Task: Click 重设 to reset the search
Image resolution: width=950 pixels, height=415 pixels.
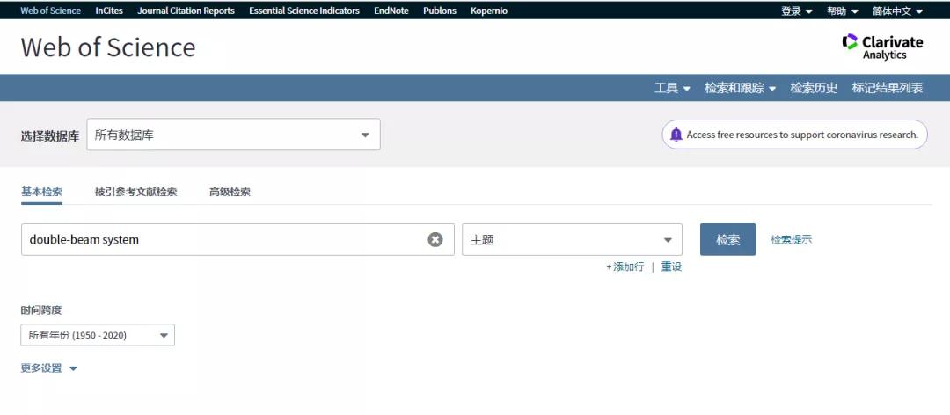Action: point(671,266)
